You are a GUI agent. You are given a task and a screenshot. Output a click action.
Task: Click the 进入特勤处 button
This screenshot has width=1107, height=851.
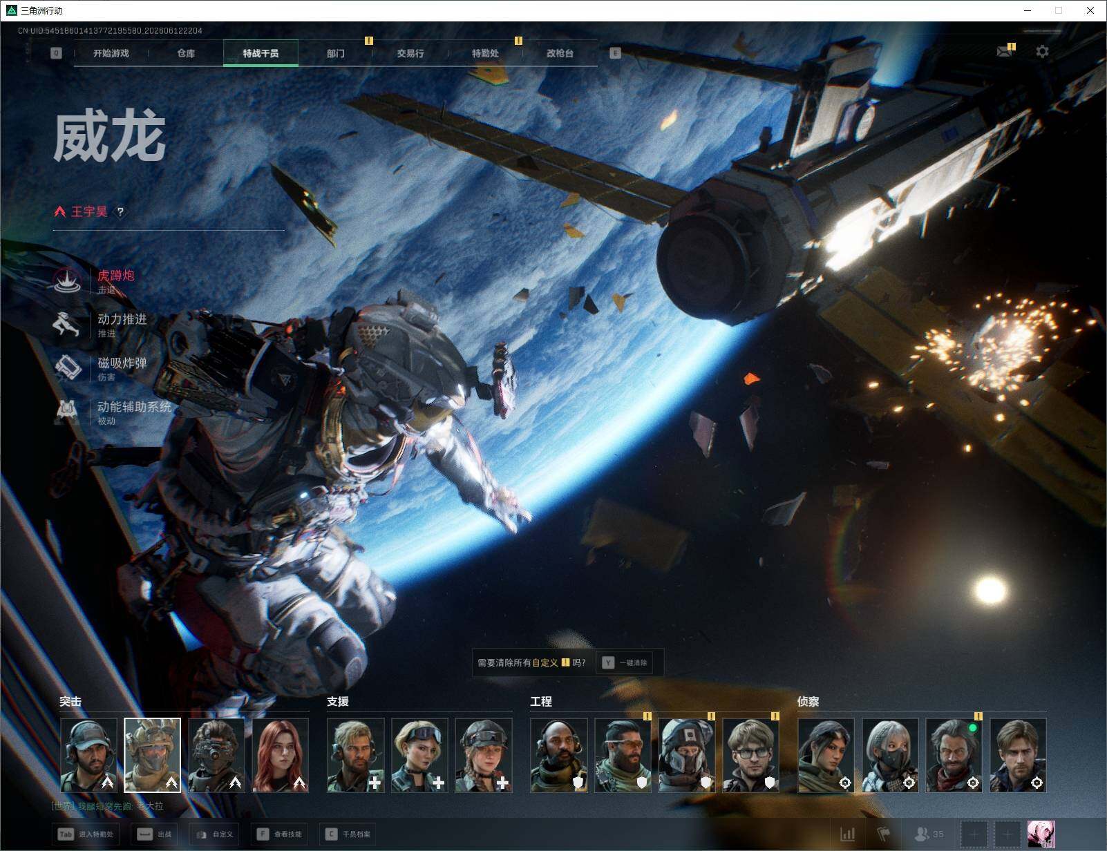(85, 834)
